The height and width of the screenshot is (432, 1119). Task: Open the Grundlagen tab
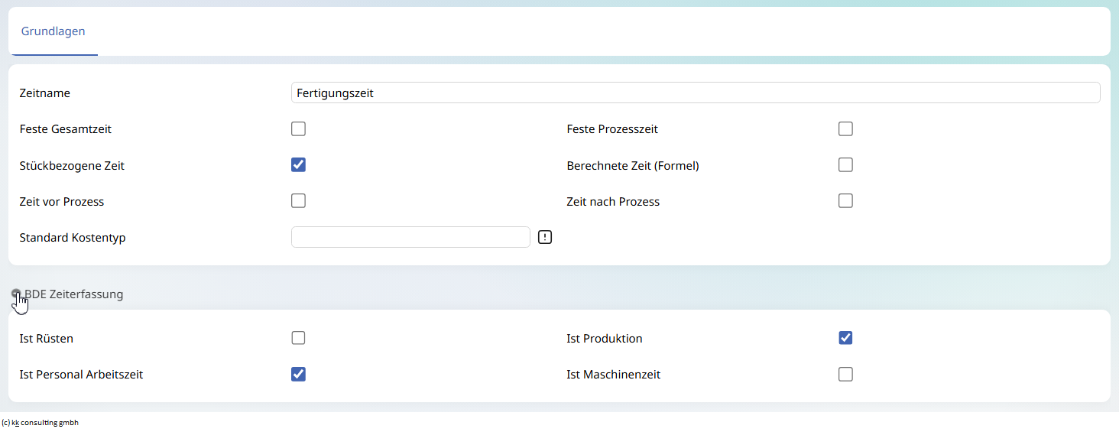click(53, 31)
